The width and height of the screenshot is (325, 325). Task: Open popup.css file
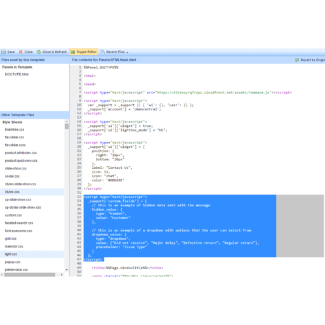tap(13, 262)
